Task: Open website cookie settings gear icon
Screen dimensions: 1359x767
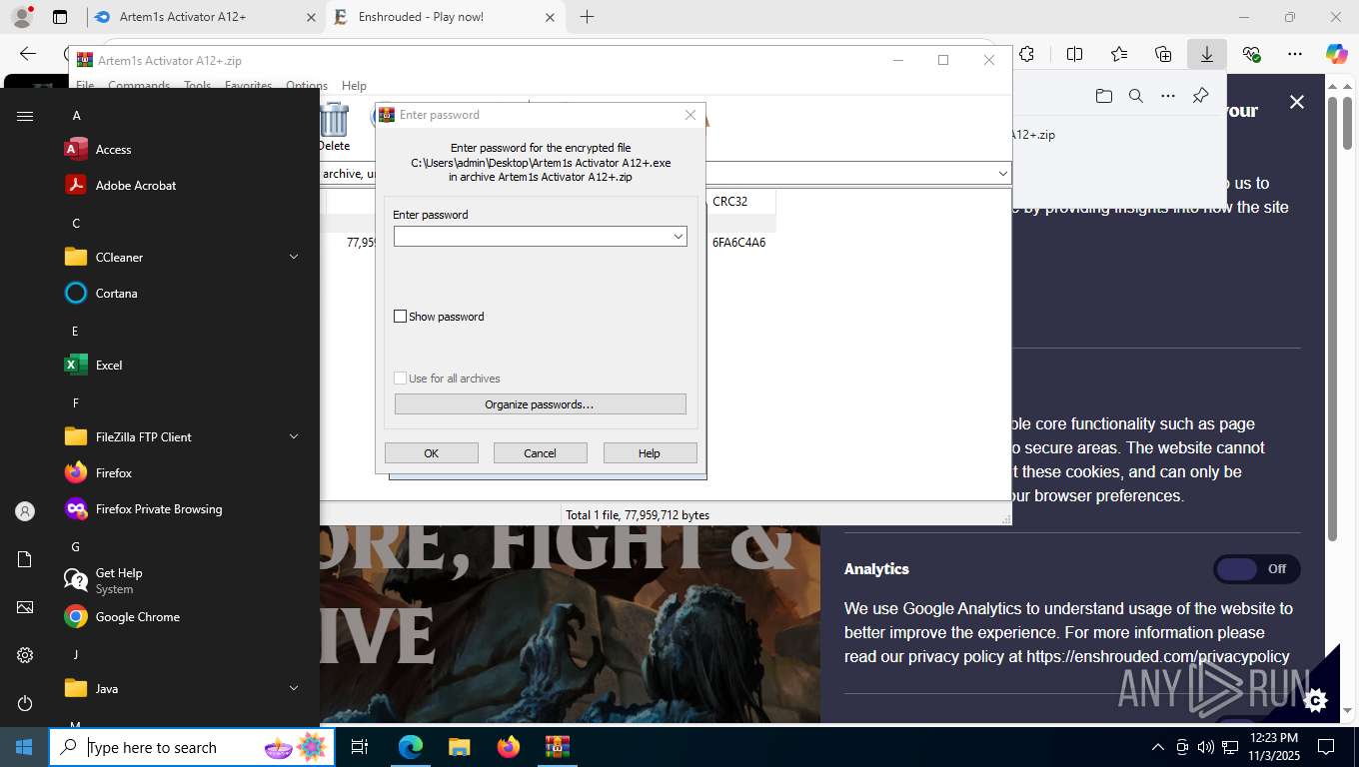Action: coord(1316,700)
